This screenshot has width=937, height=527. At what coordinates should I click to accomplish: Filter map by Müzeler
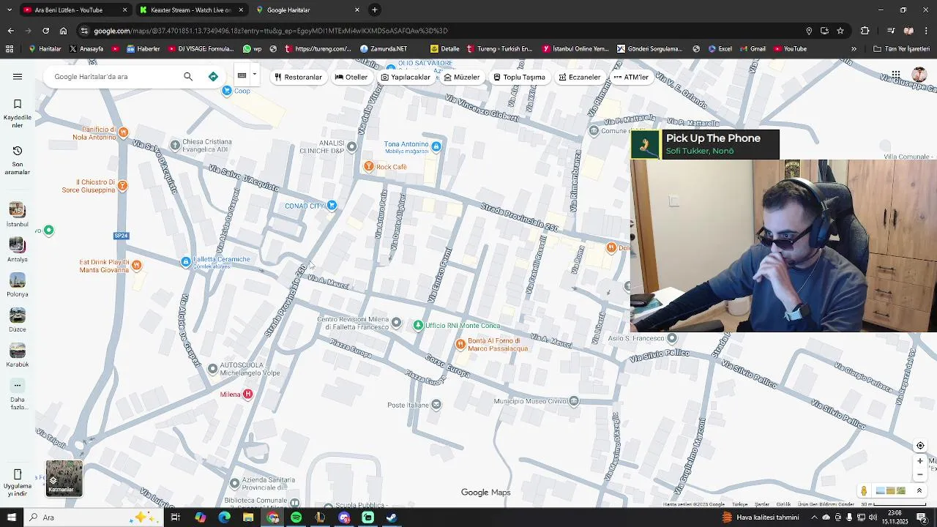coord(461,77)
